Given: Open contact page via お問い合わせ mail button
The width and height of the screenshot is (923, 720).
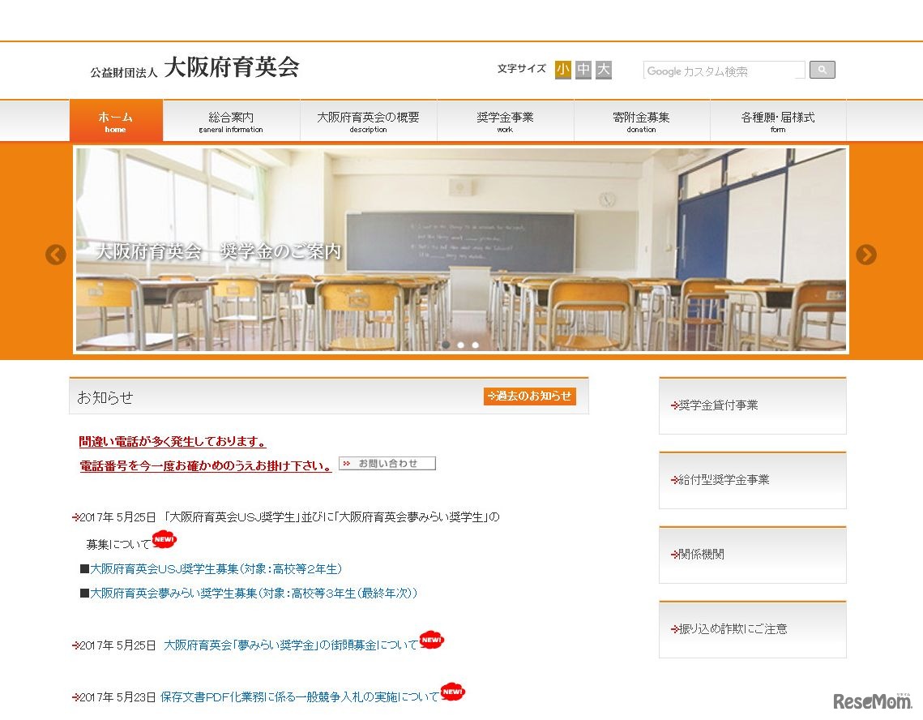Looking at the screenshot, I should pyautogui.click(x=387, y=463).
